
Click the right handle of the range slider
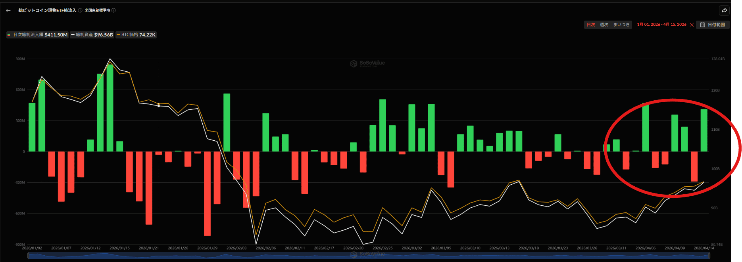click(x=709, y=256)
